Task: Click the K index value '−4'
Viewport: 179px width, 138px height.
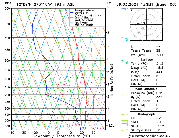Action: pyautogui.click(x=159, y=47)
